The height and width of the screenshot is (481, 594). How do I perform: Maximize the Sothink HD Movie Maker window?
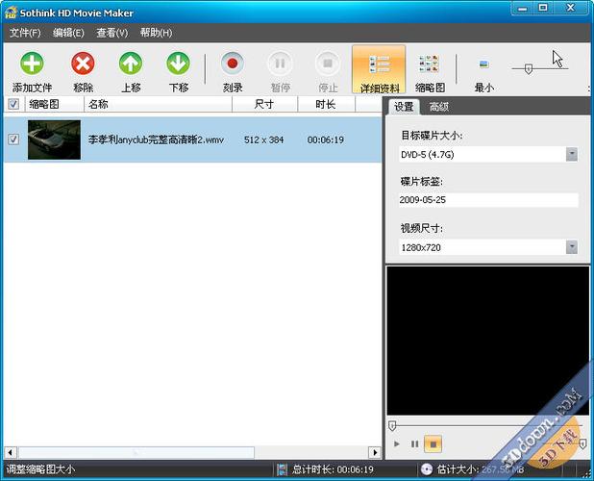click(x=543, y=9)
